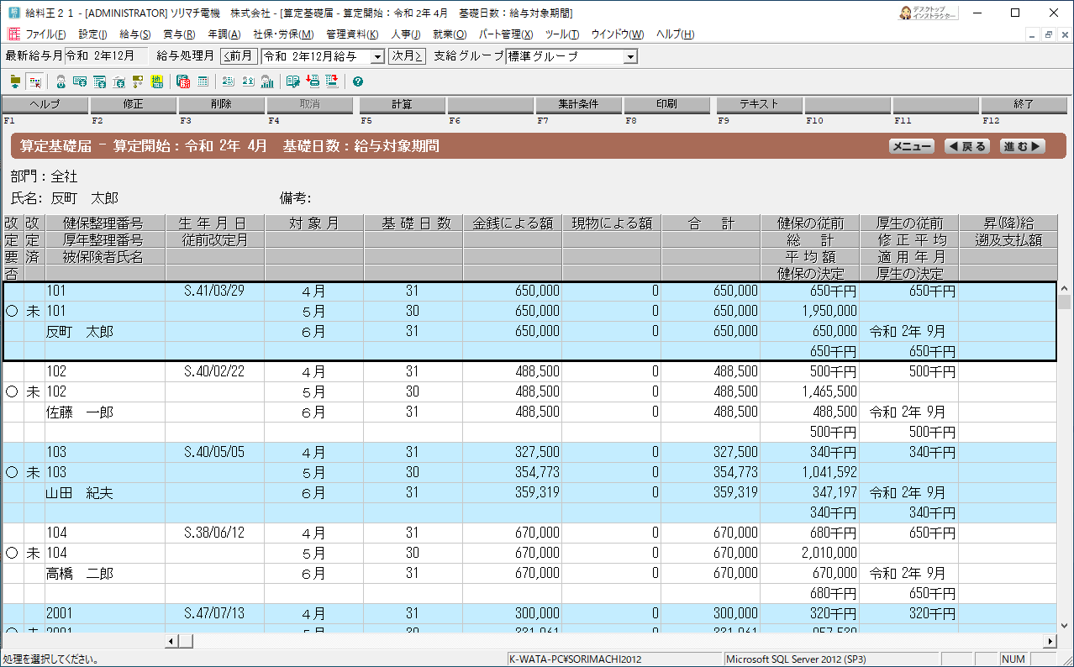Open the ツール(T) menu
The image size is (1074, 667).
coord(561,34)
